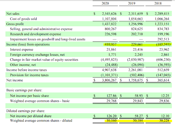
Task: Click 2019 net sales value 2,311,659
Action: pyautogui.click(x=136, y=14)
